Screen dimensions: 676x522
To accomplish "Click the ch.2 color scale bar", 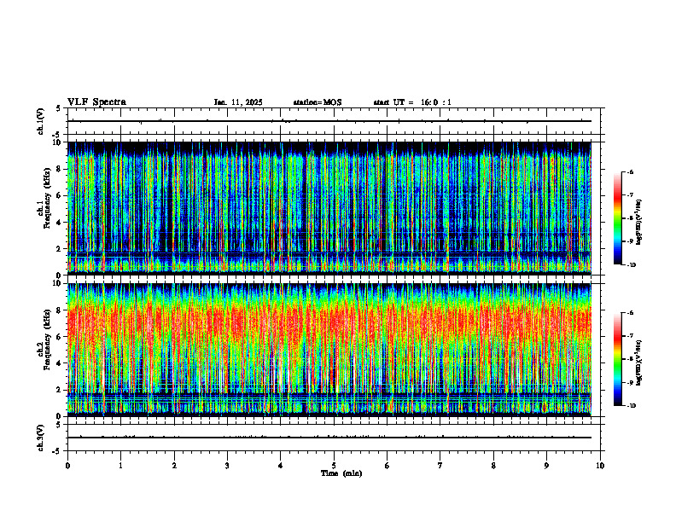I will coord(617,359).
